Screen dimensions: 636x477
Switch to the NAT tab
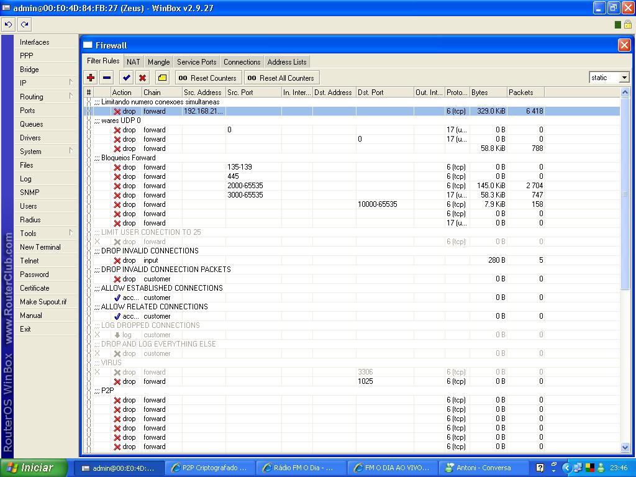(133, 61)
